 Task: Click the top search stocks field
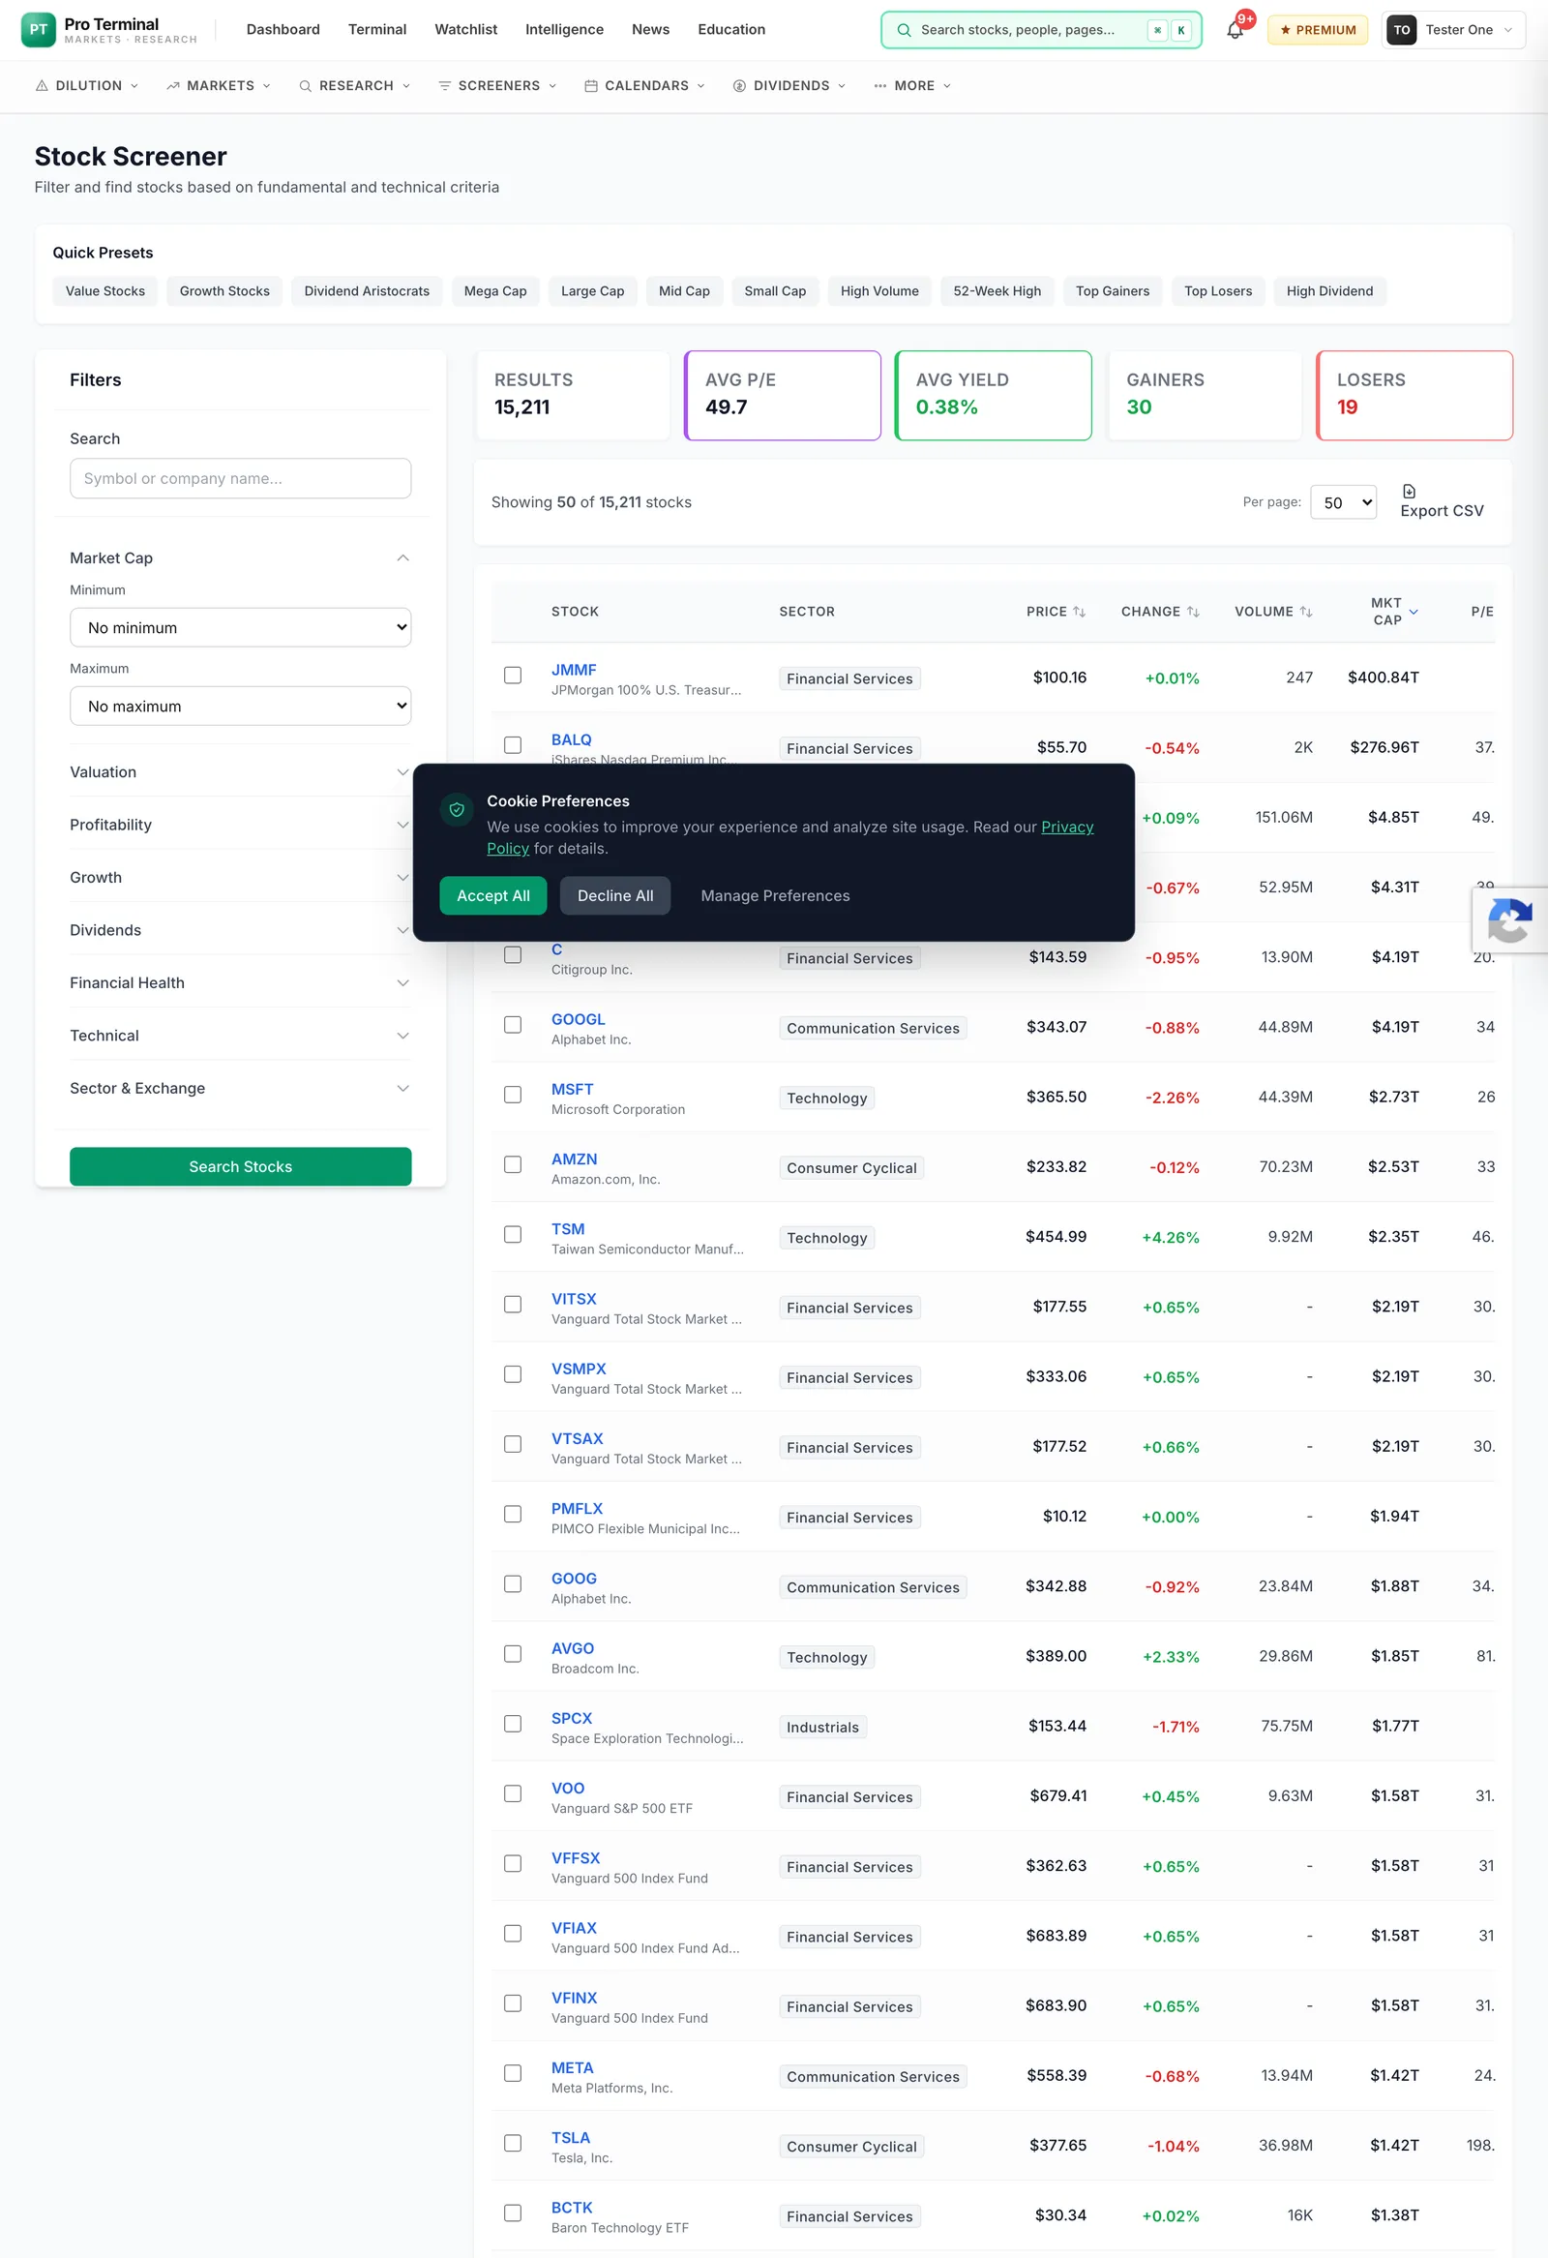pyautogui.click(x=1041, y=30)
